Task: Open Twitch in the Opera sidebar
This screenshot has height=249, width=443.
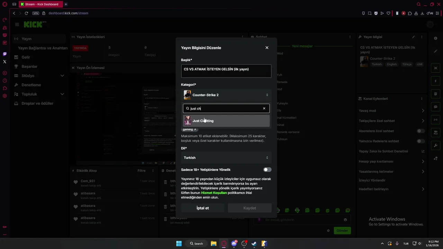Action: point(4,54)
